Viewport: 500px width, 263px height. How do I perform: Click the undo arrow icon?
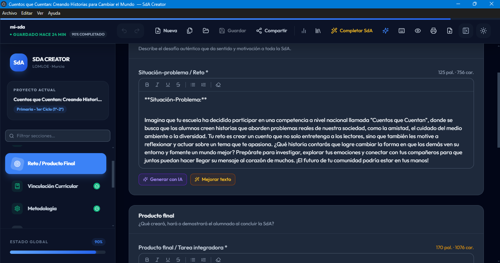pyautogui.click(x=124, y=31)
